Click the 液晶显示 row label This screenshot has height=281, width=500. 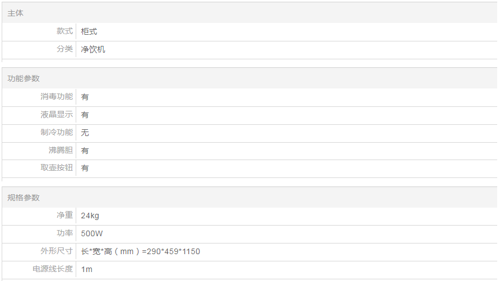pyautogui.click(x=57, y=114)
